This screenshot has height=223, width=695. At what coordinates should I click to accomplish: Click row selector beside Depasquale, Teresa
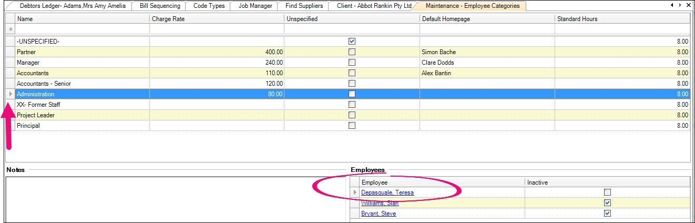pos(355,192)
